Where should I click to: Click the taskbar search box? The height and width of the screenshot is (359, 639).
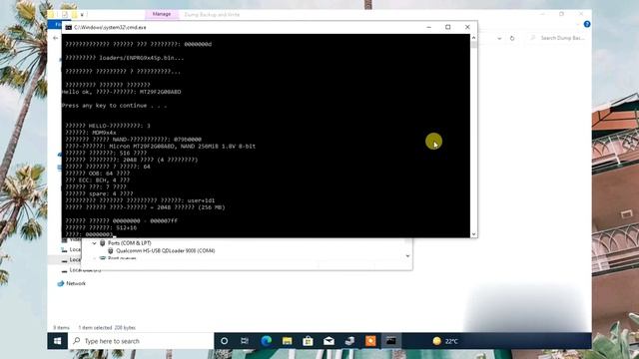141,341
